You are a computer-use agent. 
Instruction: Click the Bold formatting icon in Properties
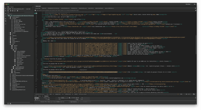[x=69, y=98]
